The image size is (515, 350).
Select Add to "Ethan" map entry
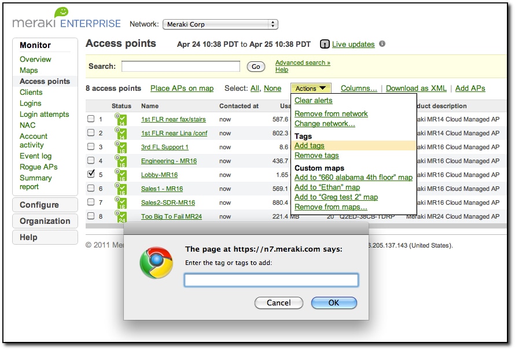(327, 187)
